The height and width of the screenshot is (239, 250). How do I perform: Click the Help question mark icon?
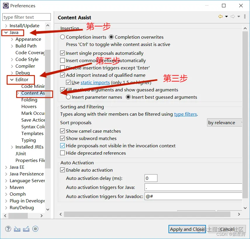point(8,229)
